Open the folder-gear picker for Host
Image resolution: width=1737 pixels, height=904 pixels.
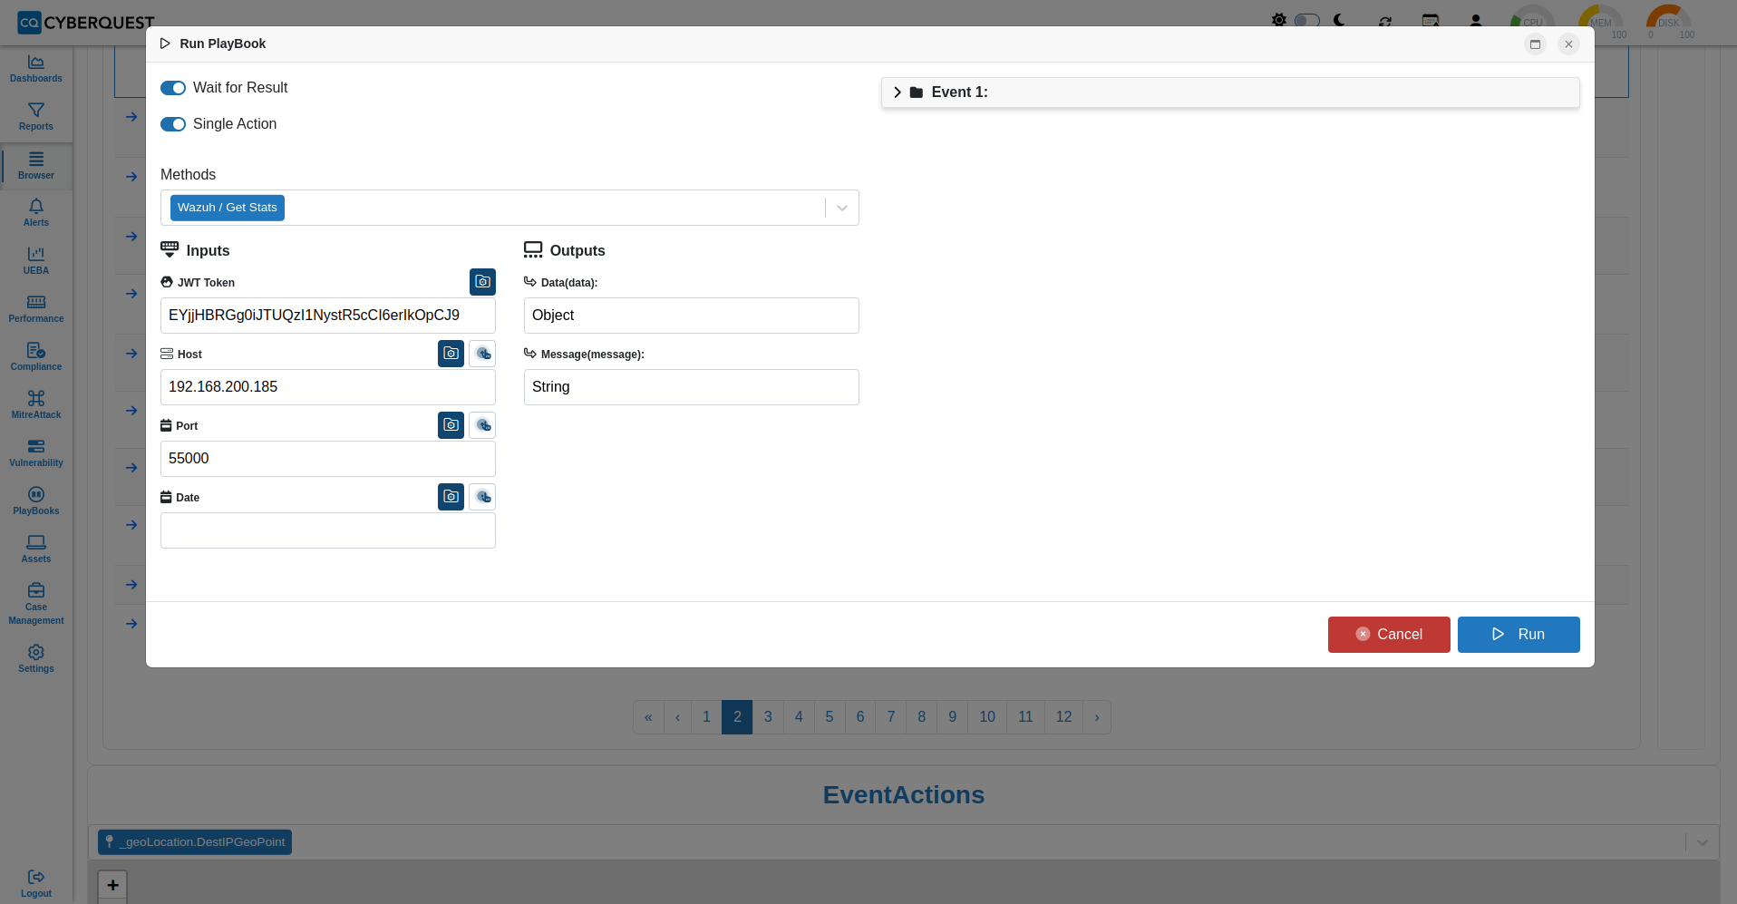click(x=451, y=354)
